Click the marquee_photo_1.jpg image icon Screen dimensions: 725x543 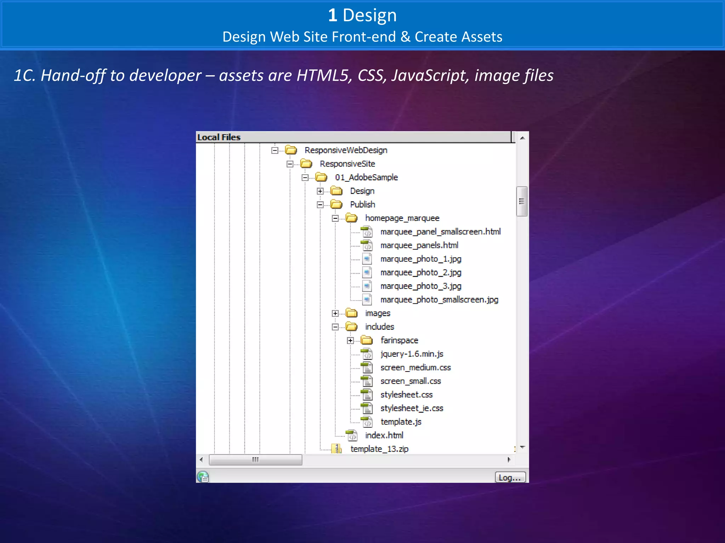pyautogui.click(x=367, y=259)
